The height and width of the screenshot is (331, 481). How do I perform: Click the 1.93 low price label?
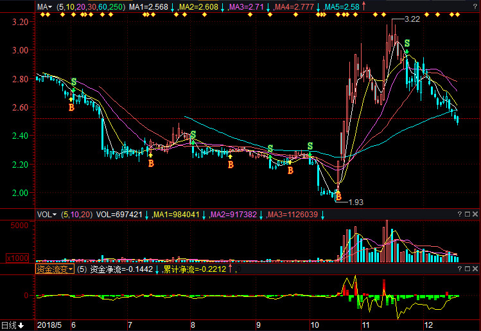[356, 202]
